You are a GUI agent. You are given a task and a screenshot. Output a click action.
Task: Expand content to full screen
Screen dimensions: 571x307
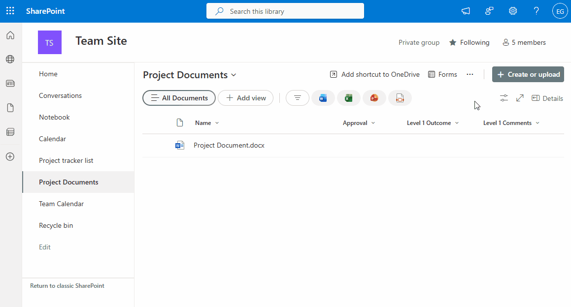(520, 98)
